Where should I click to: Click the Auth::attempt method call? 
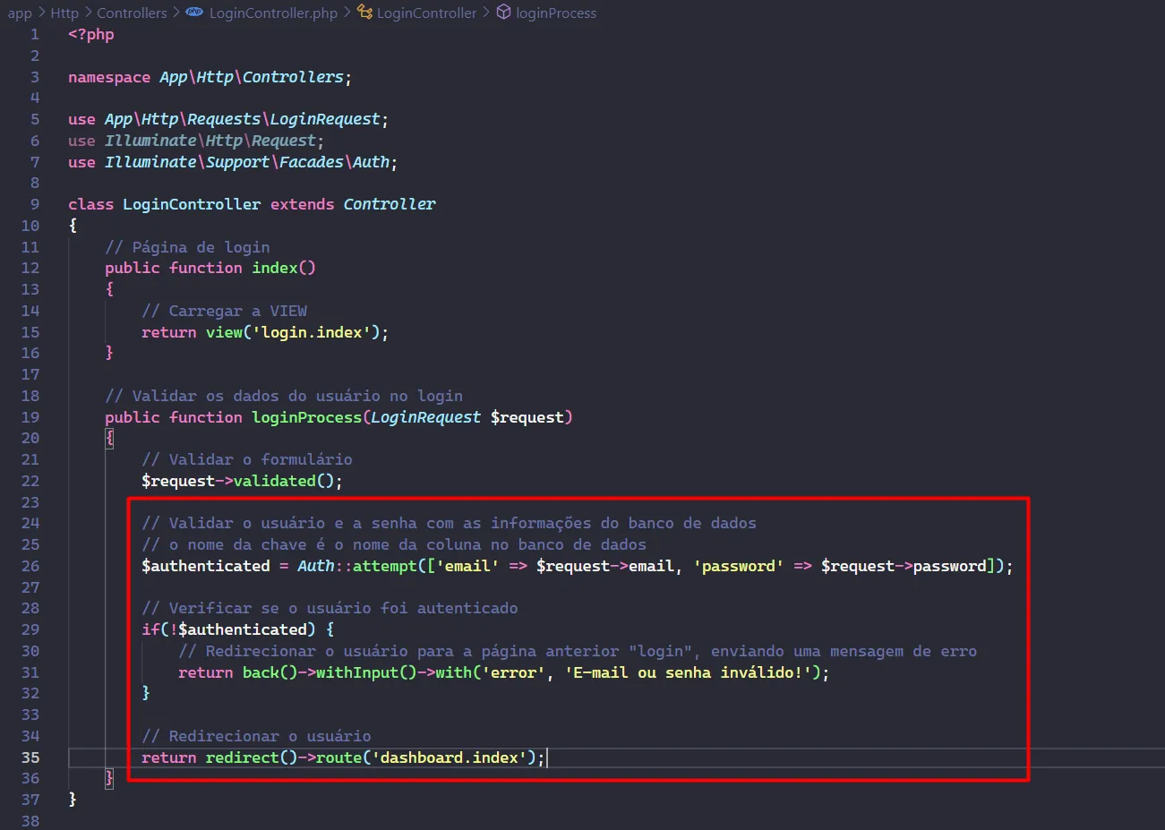pyautogui.click(x=384, y=566)
